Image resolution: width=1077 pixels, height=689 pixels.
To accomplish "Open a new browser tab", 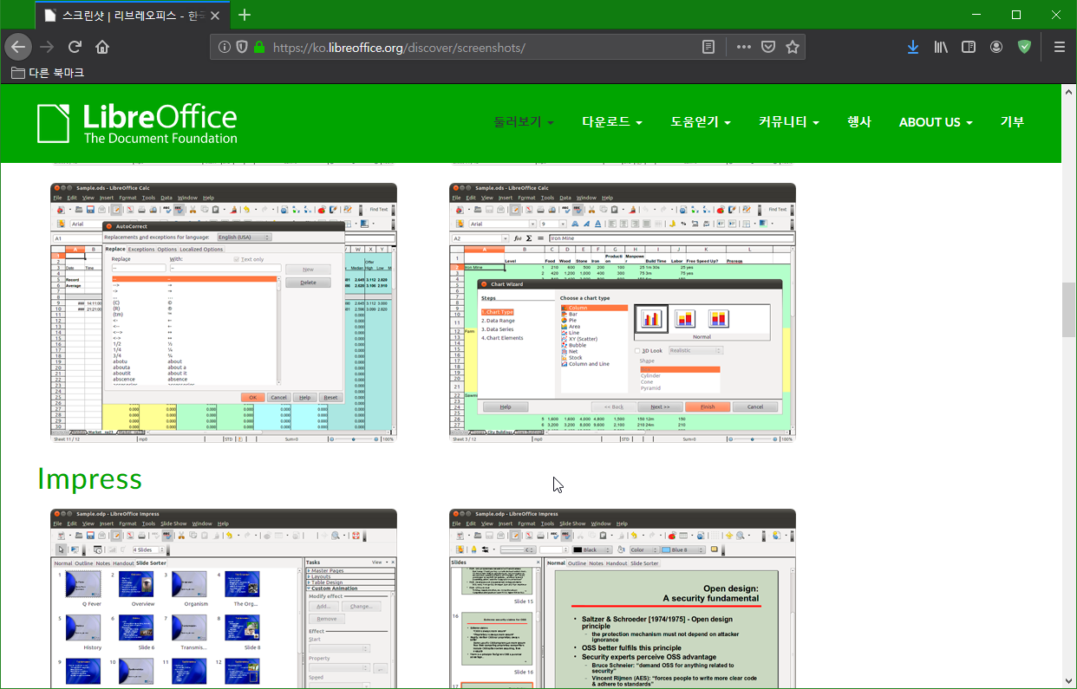I will [245, 15].
